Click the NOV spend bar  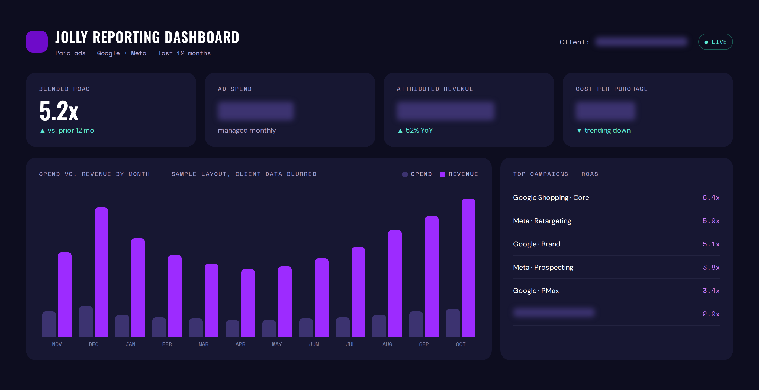[x=49, y=324]
